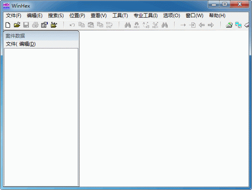Click the binoculars HEX find icon

pos(137,25)
